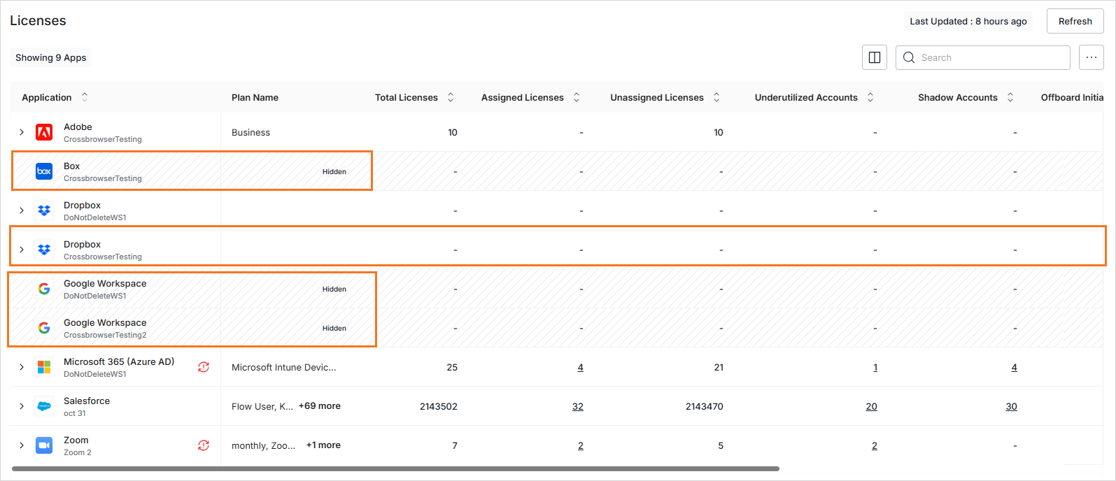Click the red sync warning icon for Microsoft 365
Screen dimensions: 1116x481
204,367
